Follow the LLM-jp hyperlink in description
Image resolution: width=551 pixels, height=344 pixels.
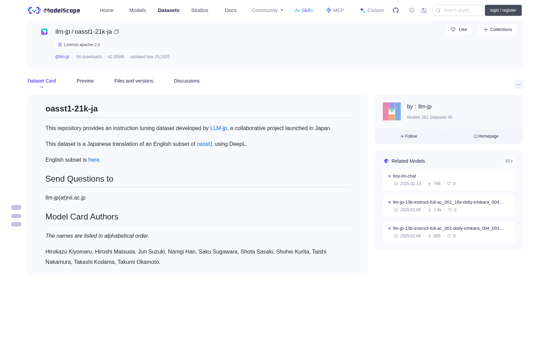click(x=219, y=128)
